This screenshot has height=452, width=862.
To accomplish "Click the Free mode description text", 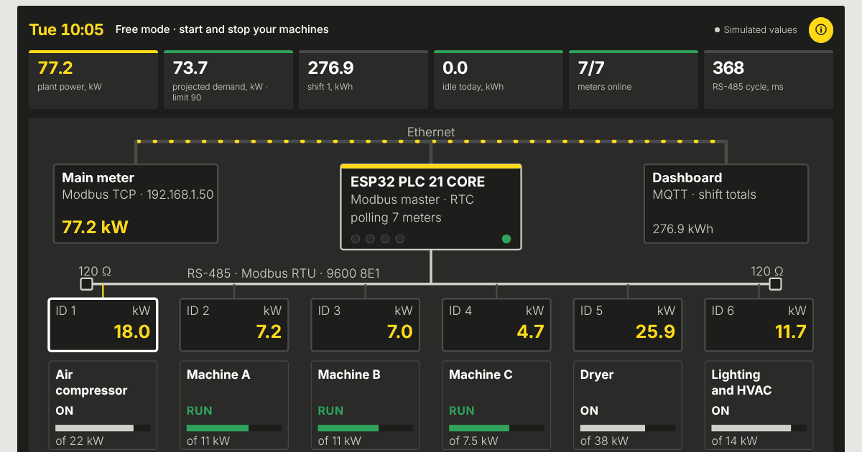I will [x=222, y=29].
